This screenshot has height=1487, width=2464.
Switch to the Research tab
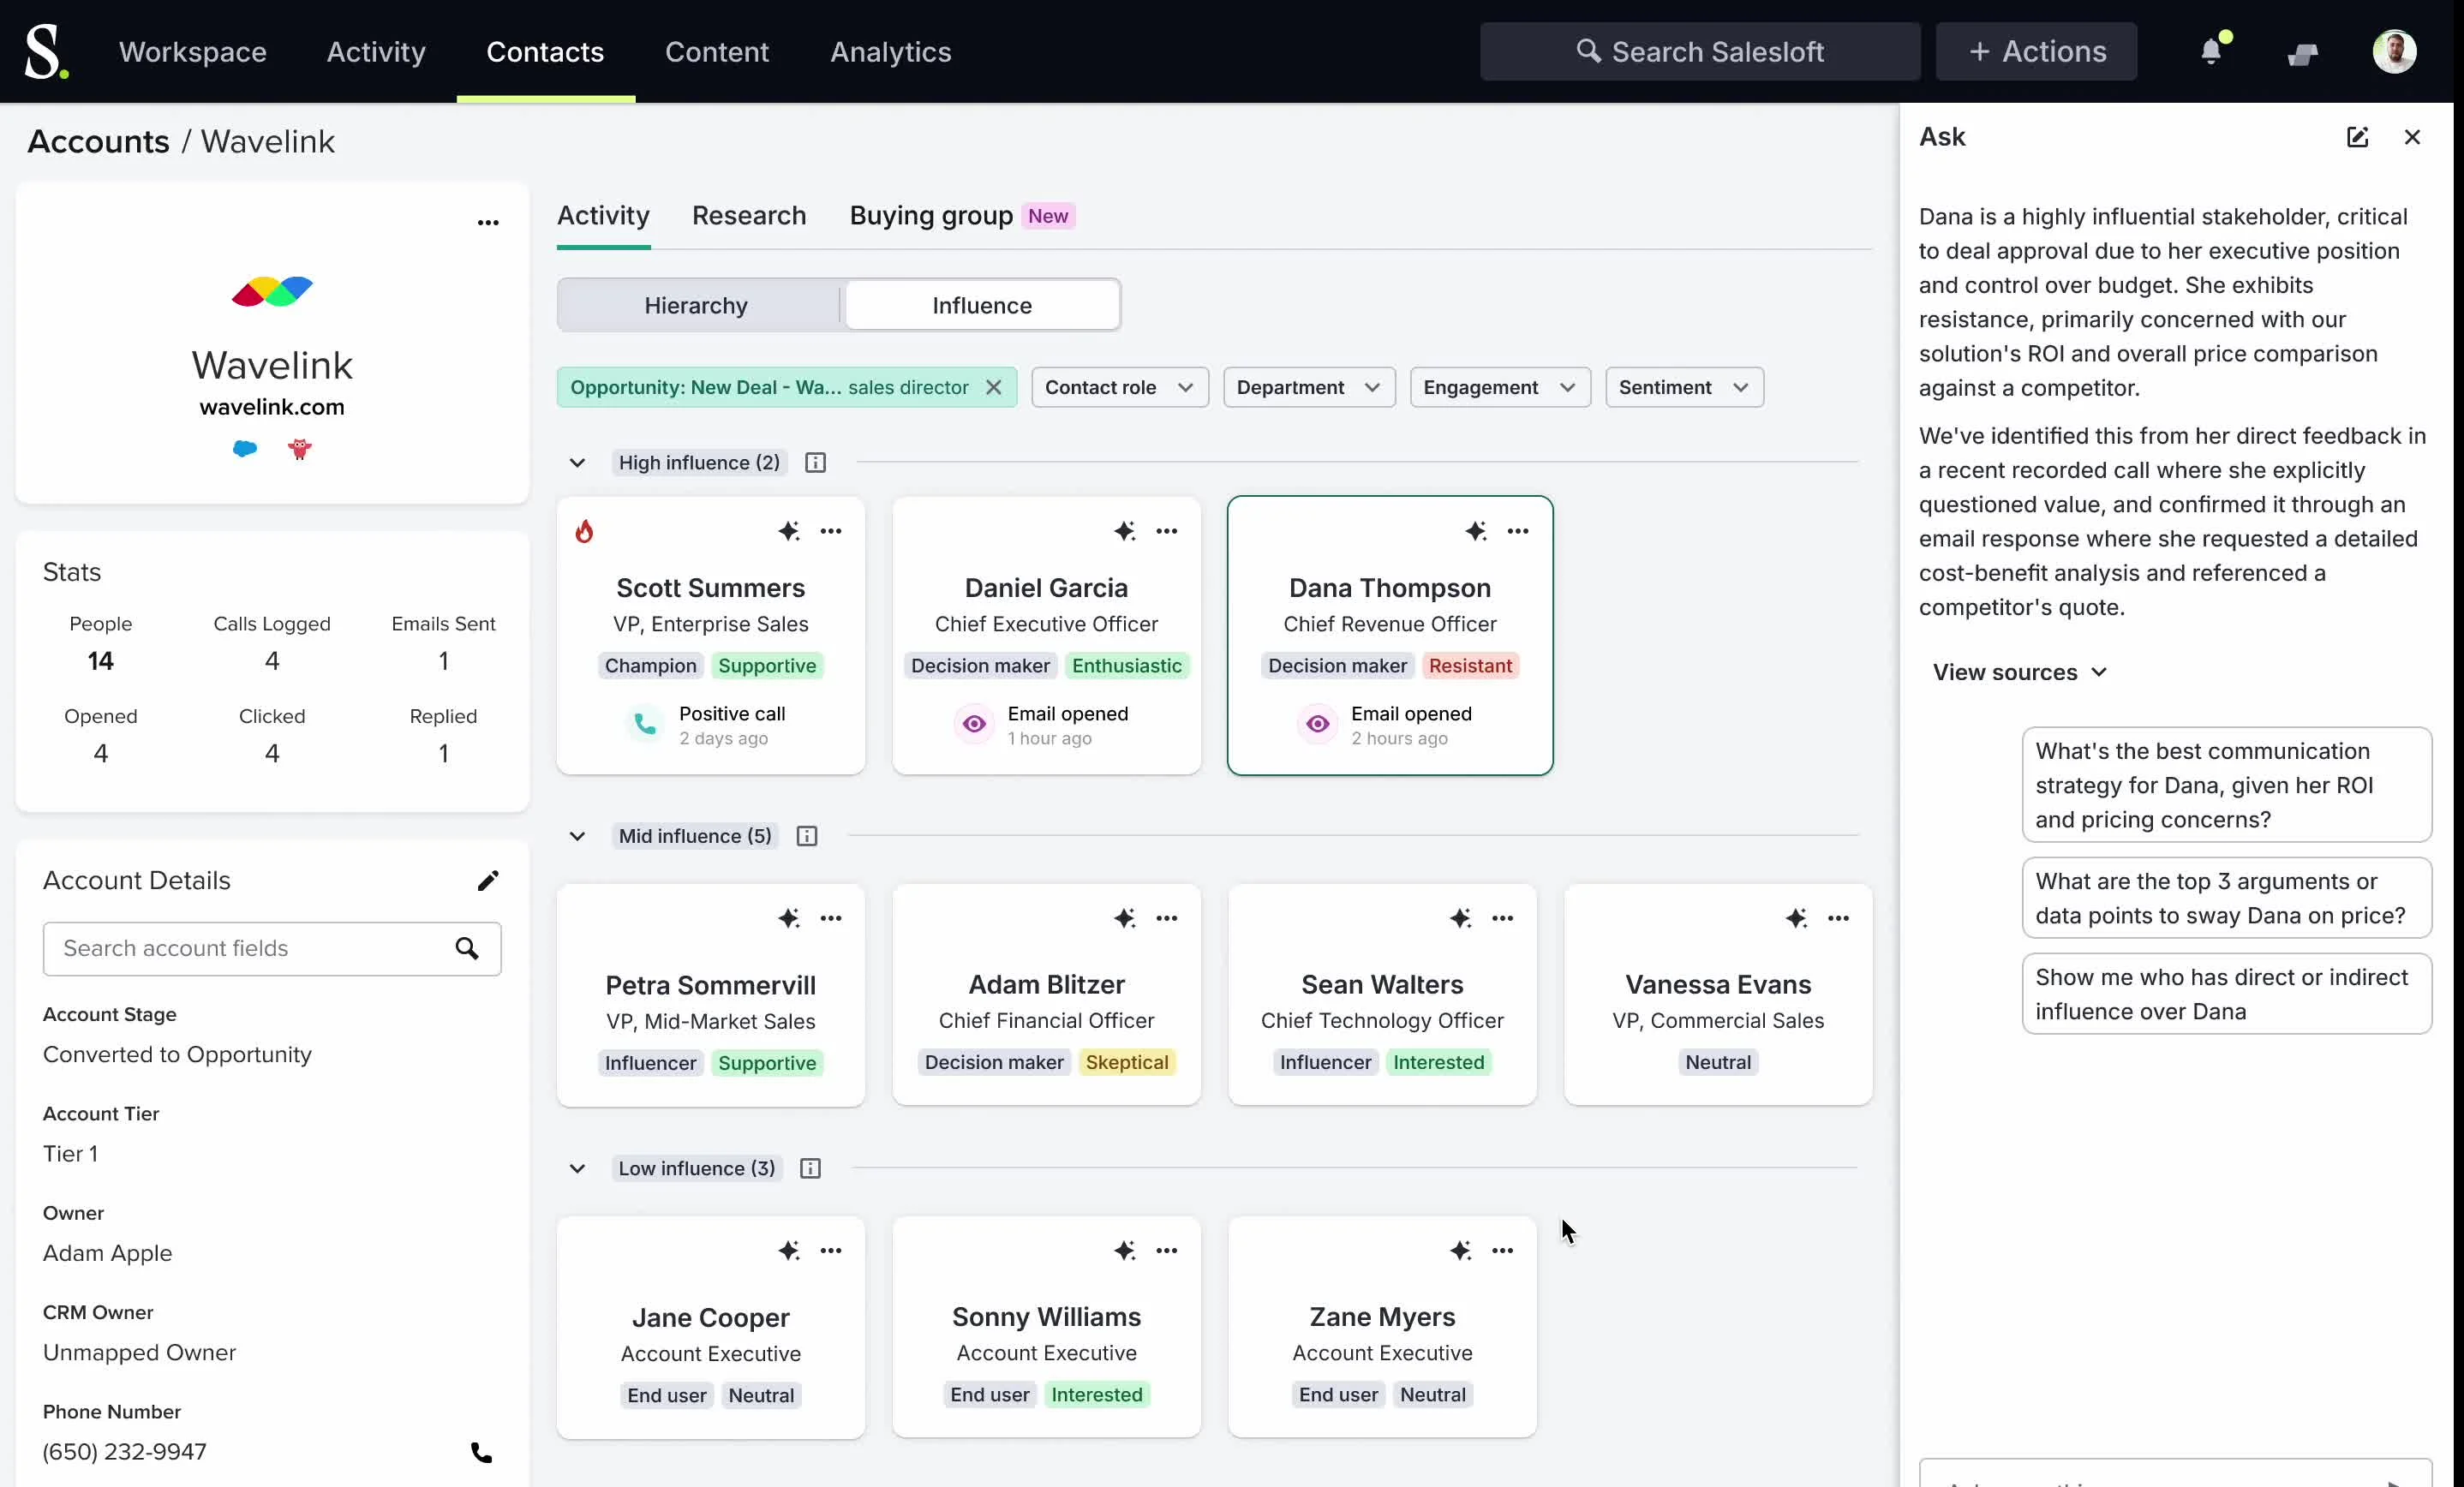tap(748, 216)
